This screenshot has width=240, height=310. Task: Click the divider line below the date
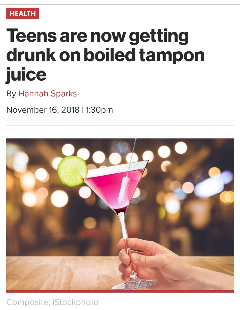[x=120, y=126]
